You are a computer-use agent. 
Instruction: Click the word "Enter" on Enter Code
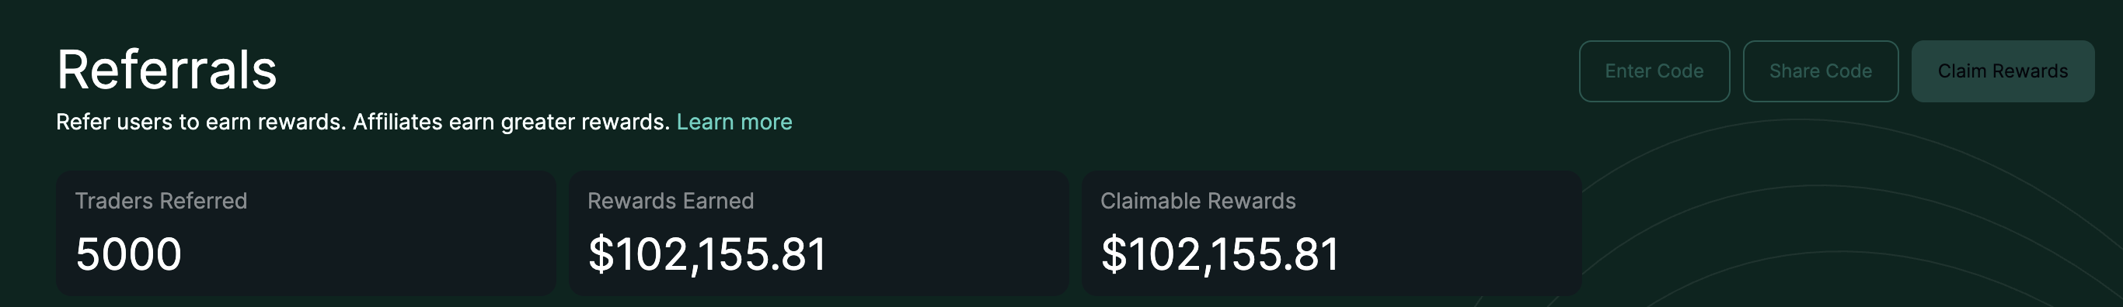point(1628,71)
